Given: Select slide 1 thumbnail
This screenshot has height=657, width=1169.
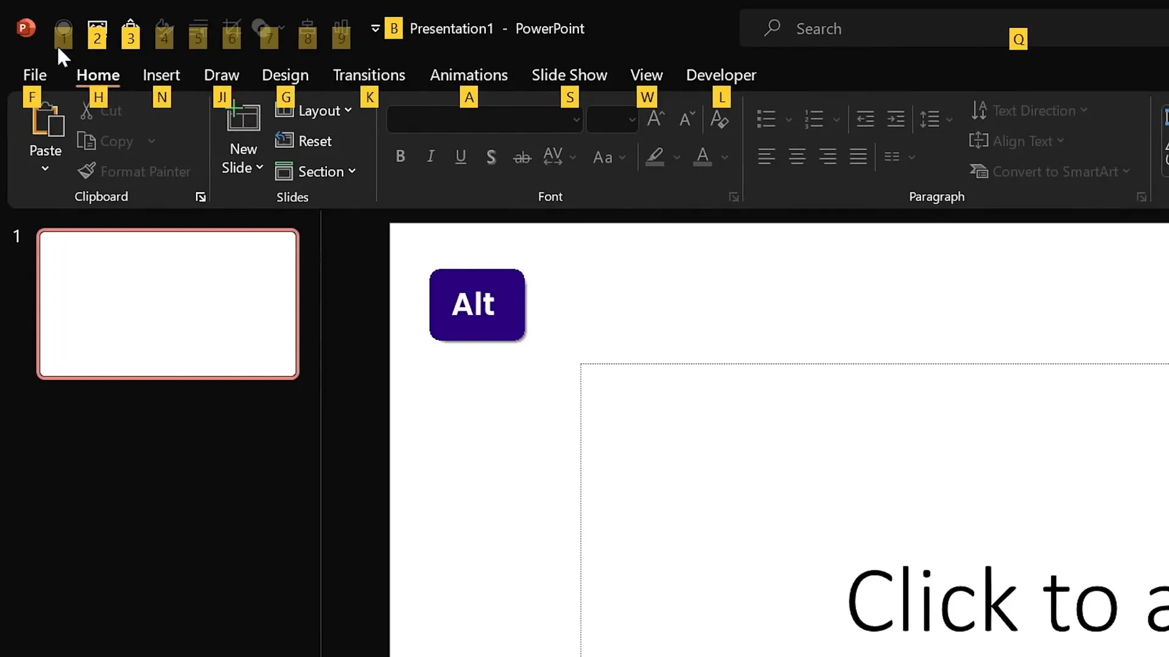Looking at the screenshot, I should pos(168,304).
